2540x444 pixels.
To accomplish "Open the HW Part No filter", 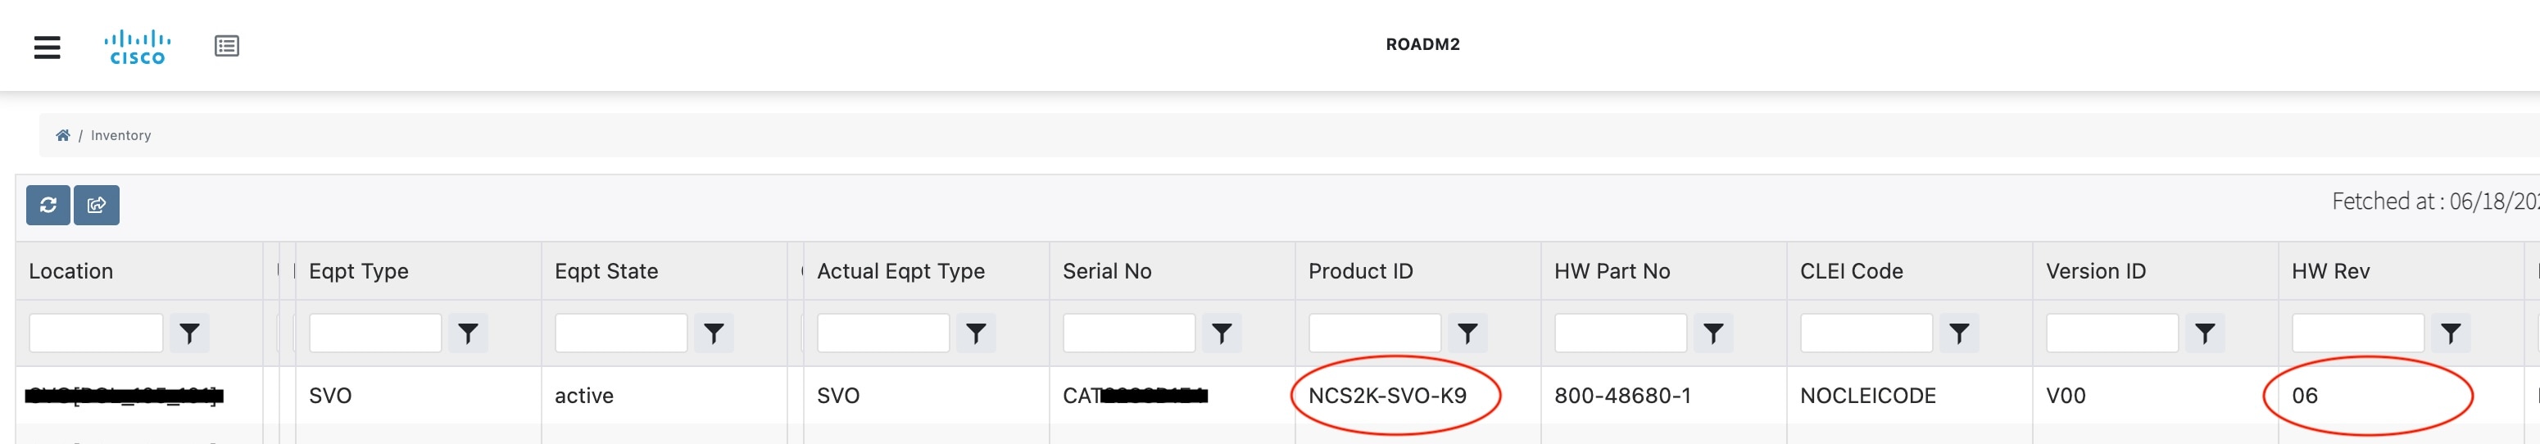I will point(1714,333).
